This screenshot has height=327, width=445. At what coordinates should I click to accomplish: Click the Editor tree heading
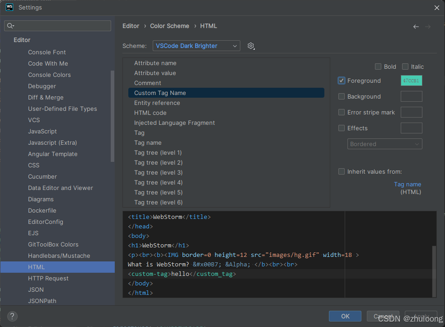coord(22,40)
